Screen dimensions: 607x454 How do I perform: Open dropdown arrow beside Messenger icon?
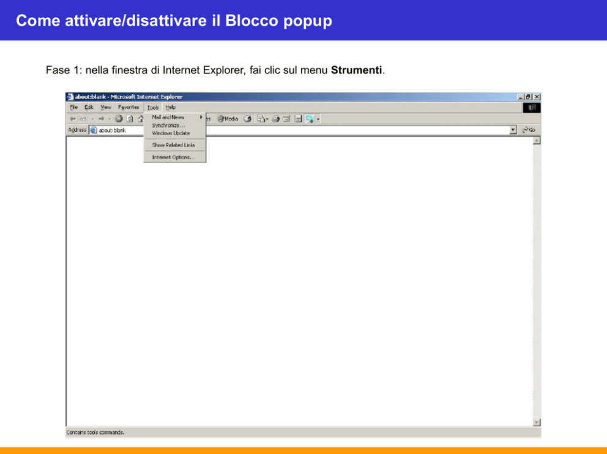(x=319, y=119)
